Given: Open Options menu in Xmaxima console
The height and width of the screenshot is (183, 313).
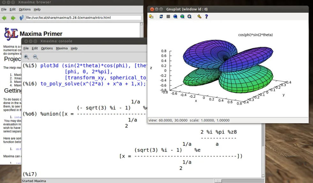Looking at the screenshot, I should pyautogui.click(x=47, y=48).
